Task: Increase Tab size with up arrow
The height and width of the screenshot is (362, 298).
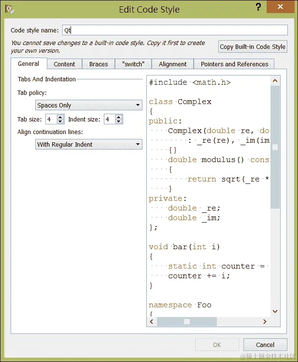Action: click(60, 117)
